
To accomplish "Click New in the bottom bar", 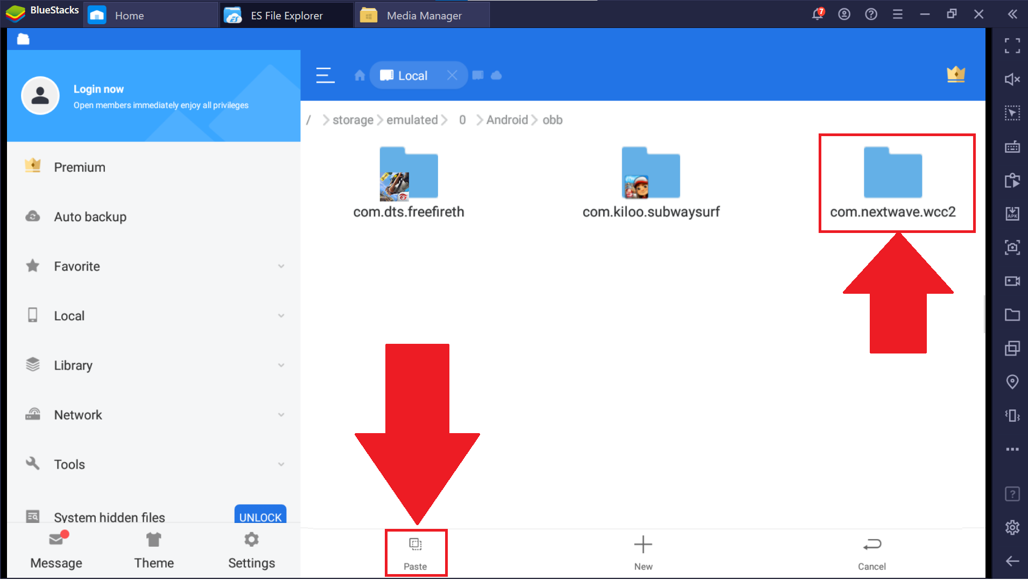I will click(x=643, y=554).
